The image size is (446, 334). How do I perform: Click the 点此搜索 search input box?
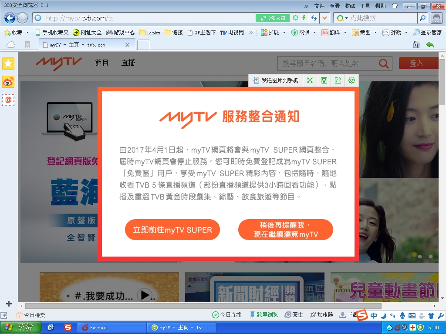click(x=382, y=18)
